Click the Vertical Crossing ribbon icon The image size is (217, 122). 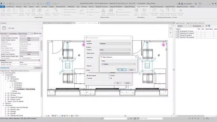[47, 12]
